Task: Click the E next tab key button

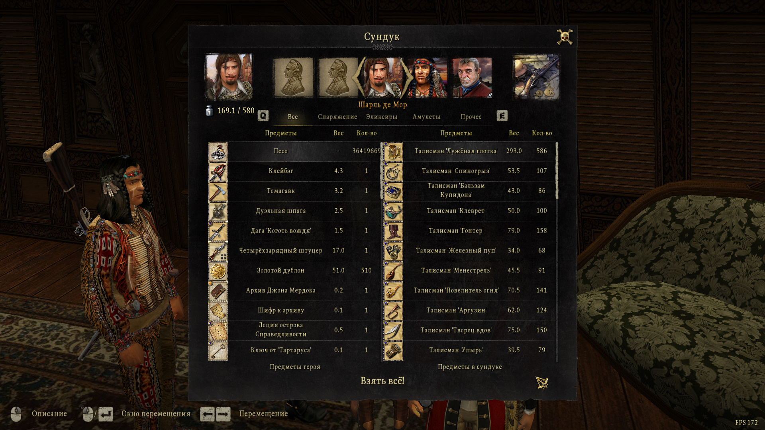Action: click(x=502, y=116)
